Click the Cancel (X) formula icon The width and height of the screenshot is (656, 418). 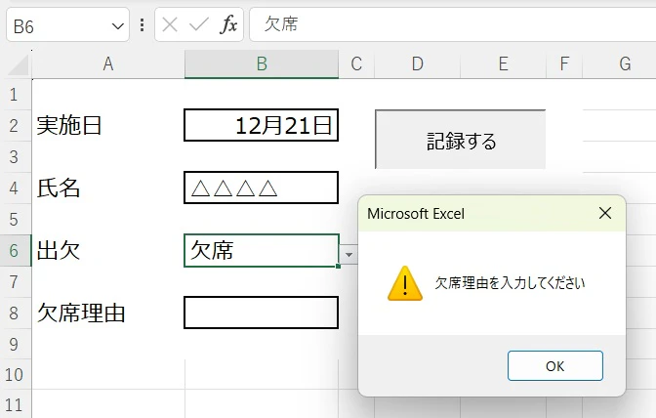tap(170, 24)
